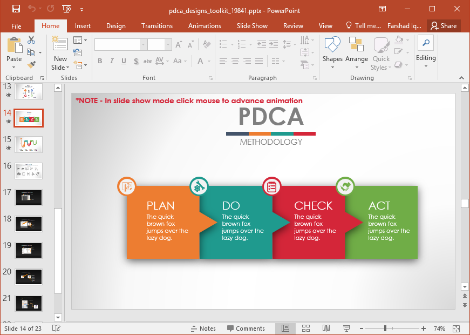The image size is (470, 335).
Task: Open the Transitions tab
Action: 157,26
